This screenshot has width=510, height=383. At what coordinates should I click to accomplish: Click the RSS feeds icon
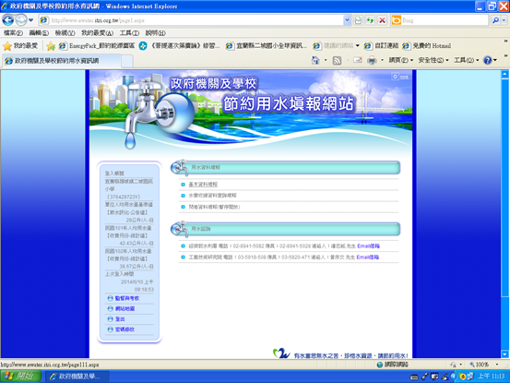[337, 61]
